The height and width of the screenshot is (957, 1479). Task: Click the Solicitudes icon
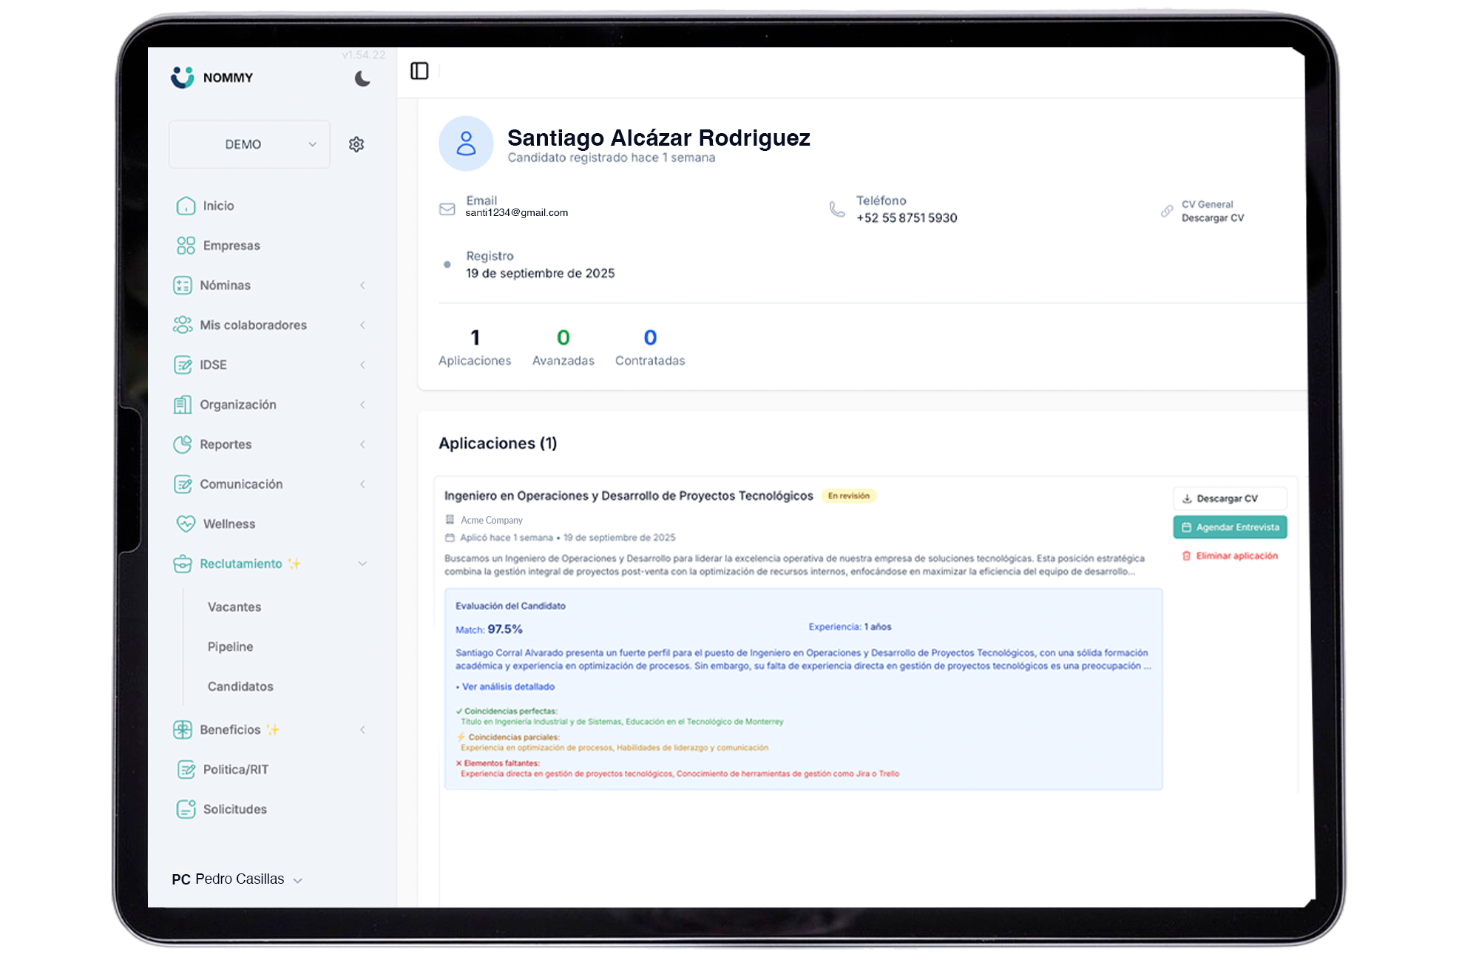click(x=186, y=809)
